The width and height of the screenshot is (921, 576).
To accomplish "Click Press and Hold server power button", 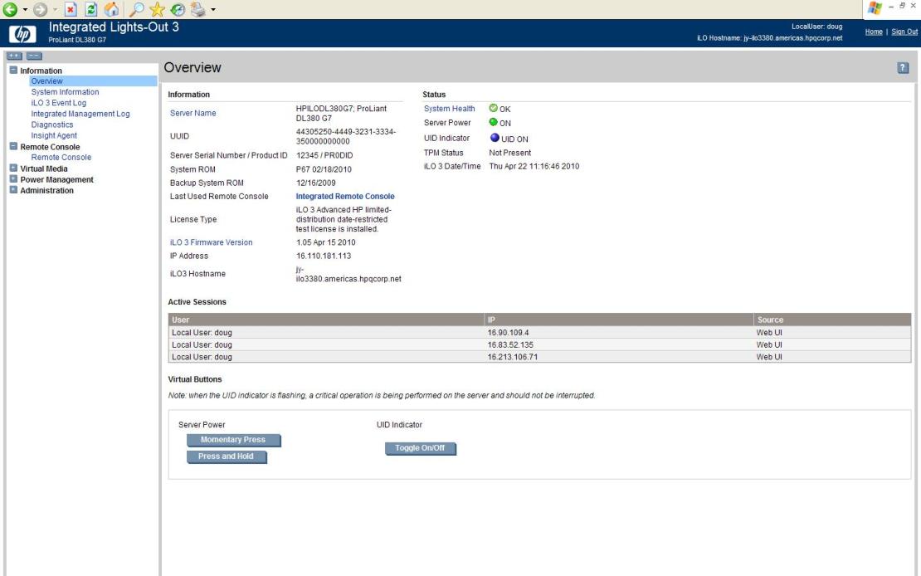I will [x=227, y=456].
